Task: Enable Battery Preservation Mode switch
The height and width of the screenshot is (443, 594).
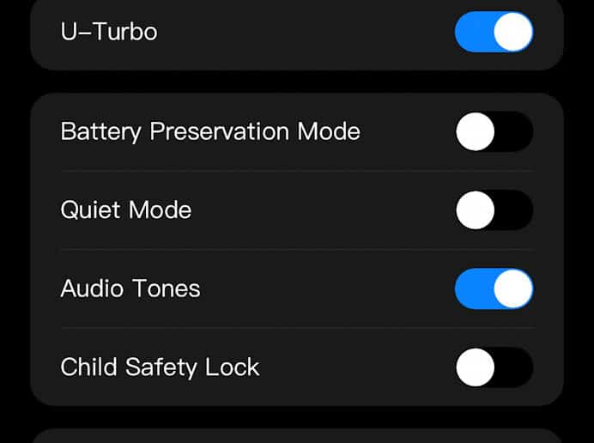Action: coord(494,131)
